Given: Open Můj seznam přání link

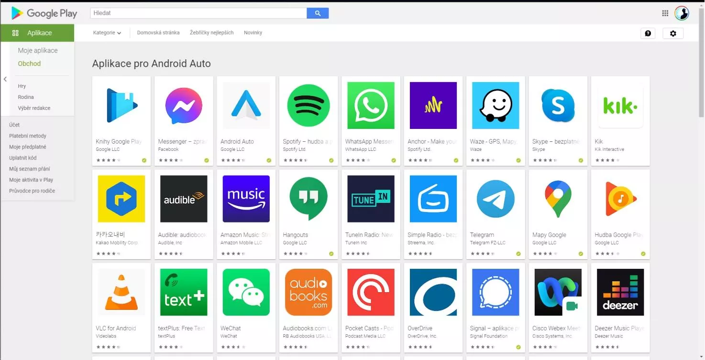Looking at the screenshot, I should (x=30, y=169).
